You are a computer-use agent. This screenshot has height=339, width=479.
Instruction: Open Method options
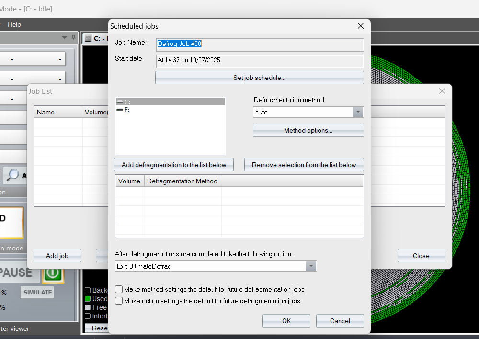308,130
